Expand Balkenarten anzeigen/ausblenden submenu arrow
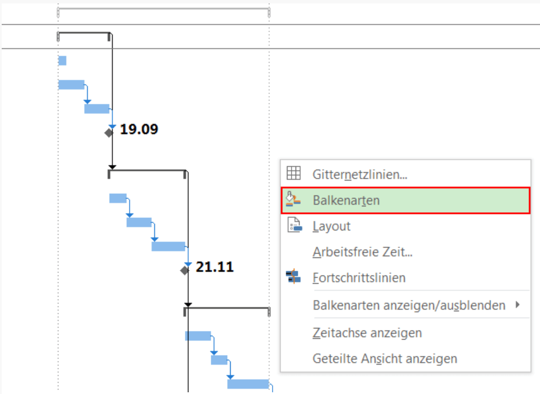This screenshot has width=540, height=394. (x=518, y=305)
